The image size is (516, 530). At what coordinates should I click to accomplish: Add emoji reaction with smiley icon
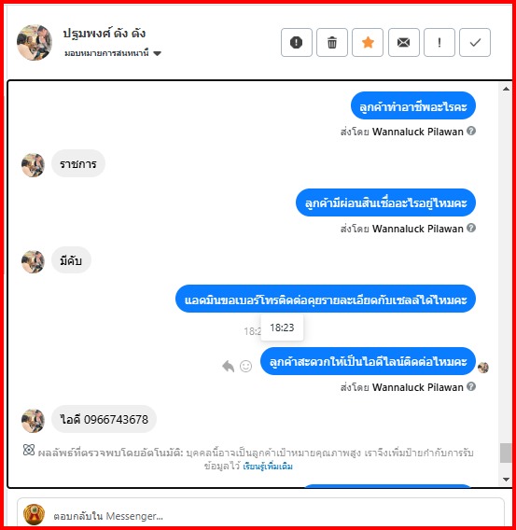245,366
